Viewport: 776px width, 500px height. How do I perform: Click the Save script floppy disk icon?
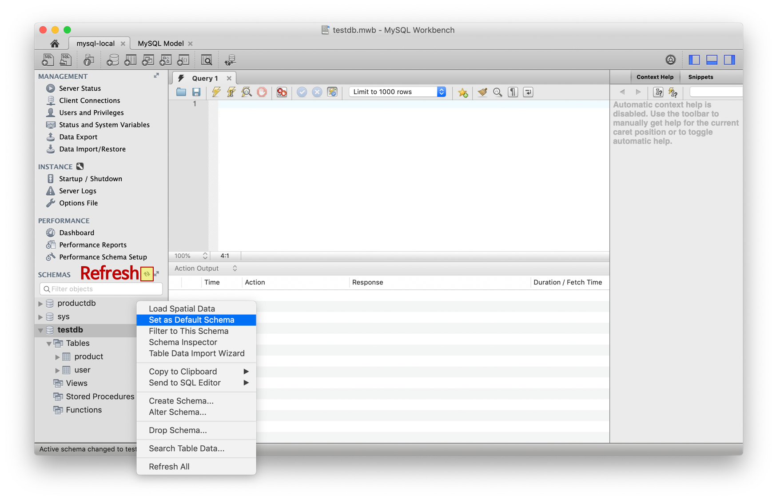coord(196,92)
